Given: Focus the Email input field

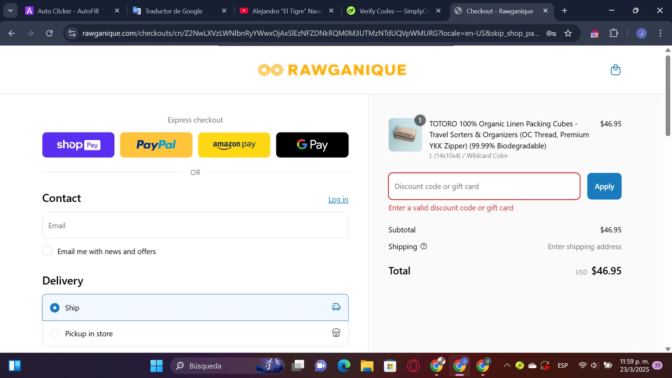Looking at the screenshot, I should click(195, 225).
